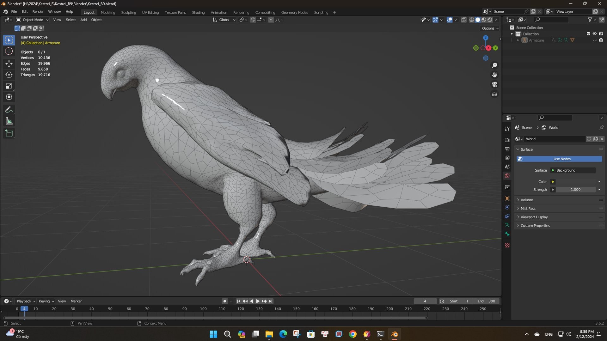Select the Rotate tool
The height and width of the screenshot is (341, 607).
(9, 75)
